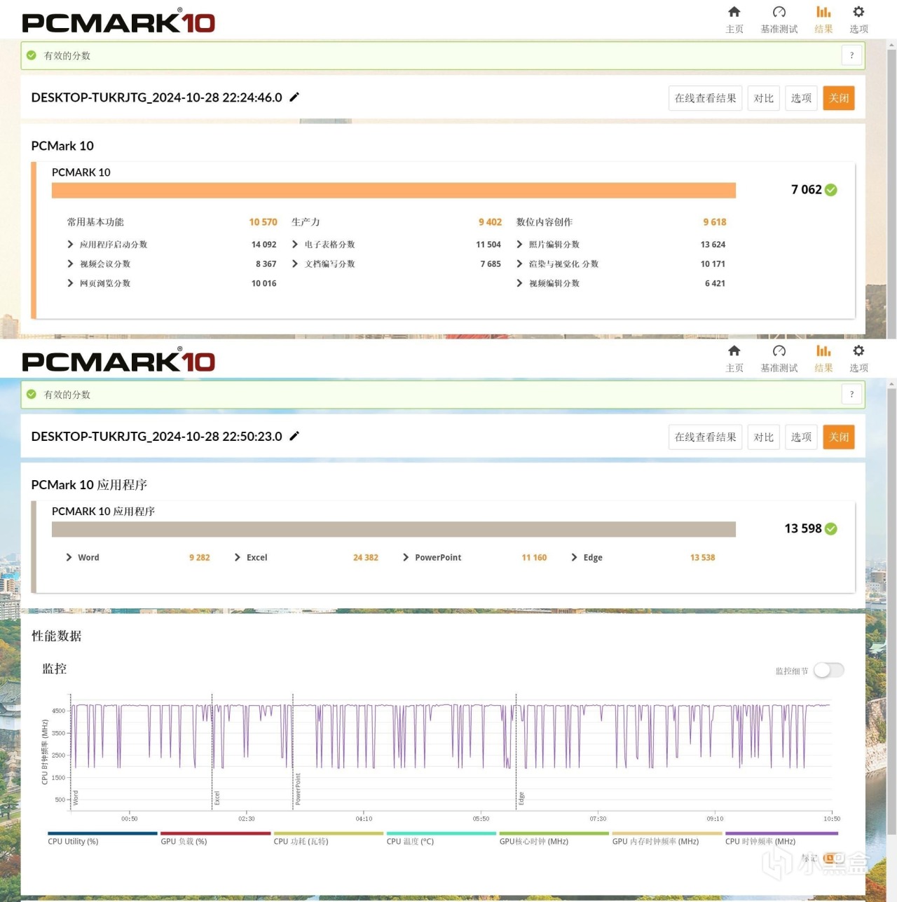Image resolution: width=897 pixels, height=902 pixels.
Task: Click 在线查看结果 for the 22:50:23 result
Action: point(705,437)
